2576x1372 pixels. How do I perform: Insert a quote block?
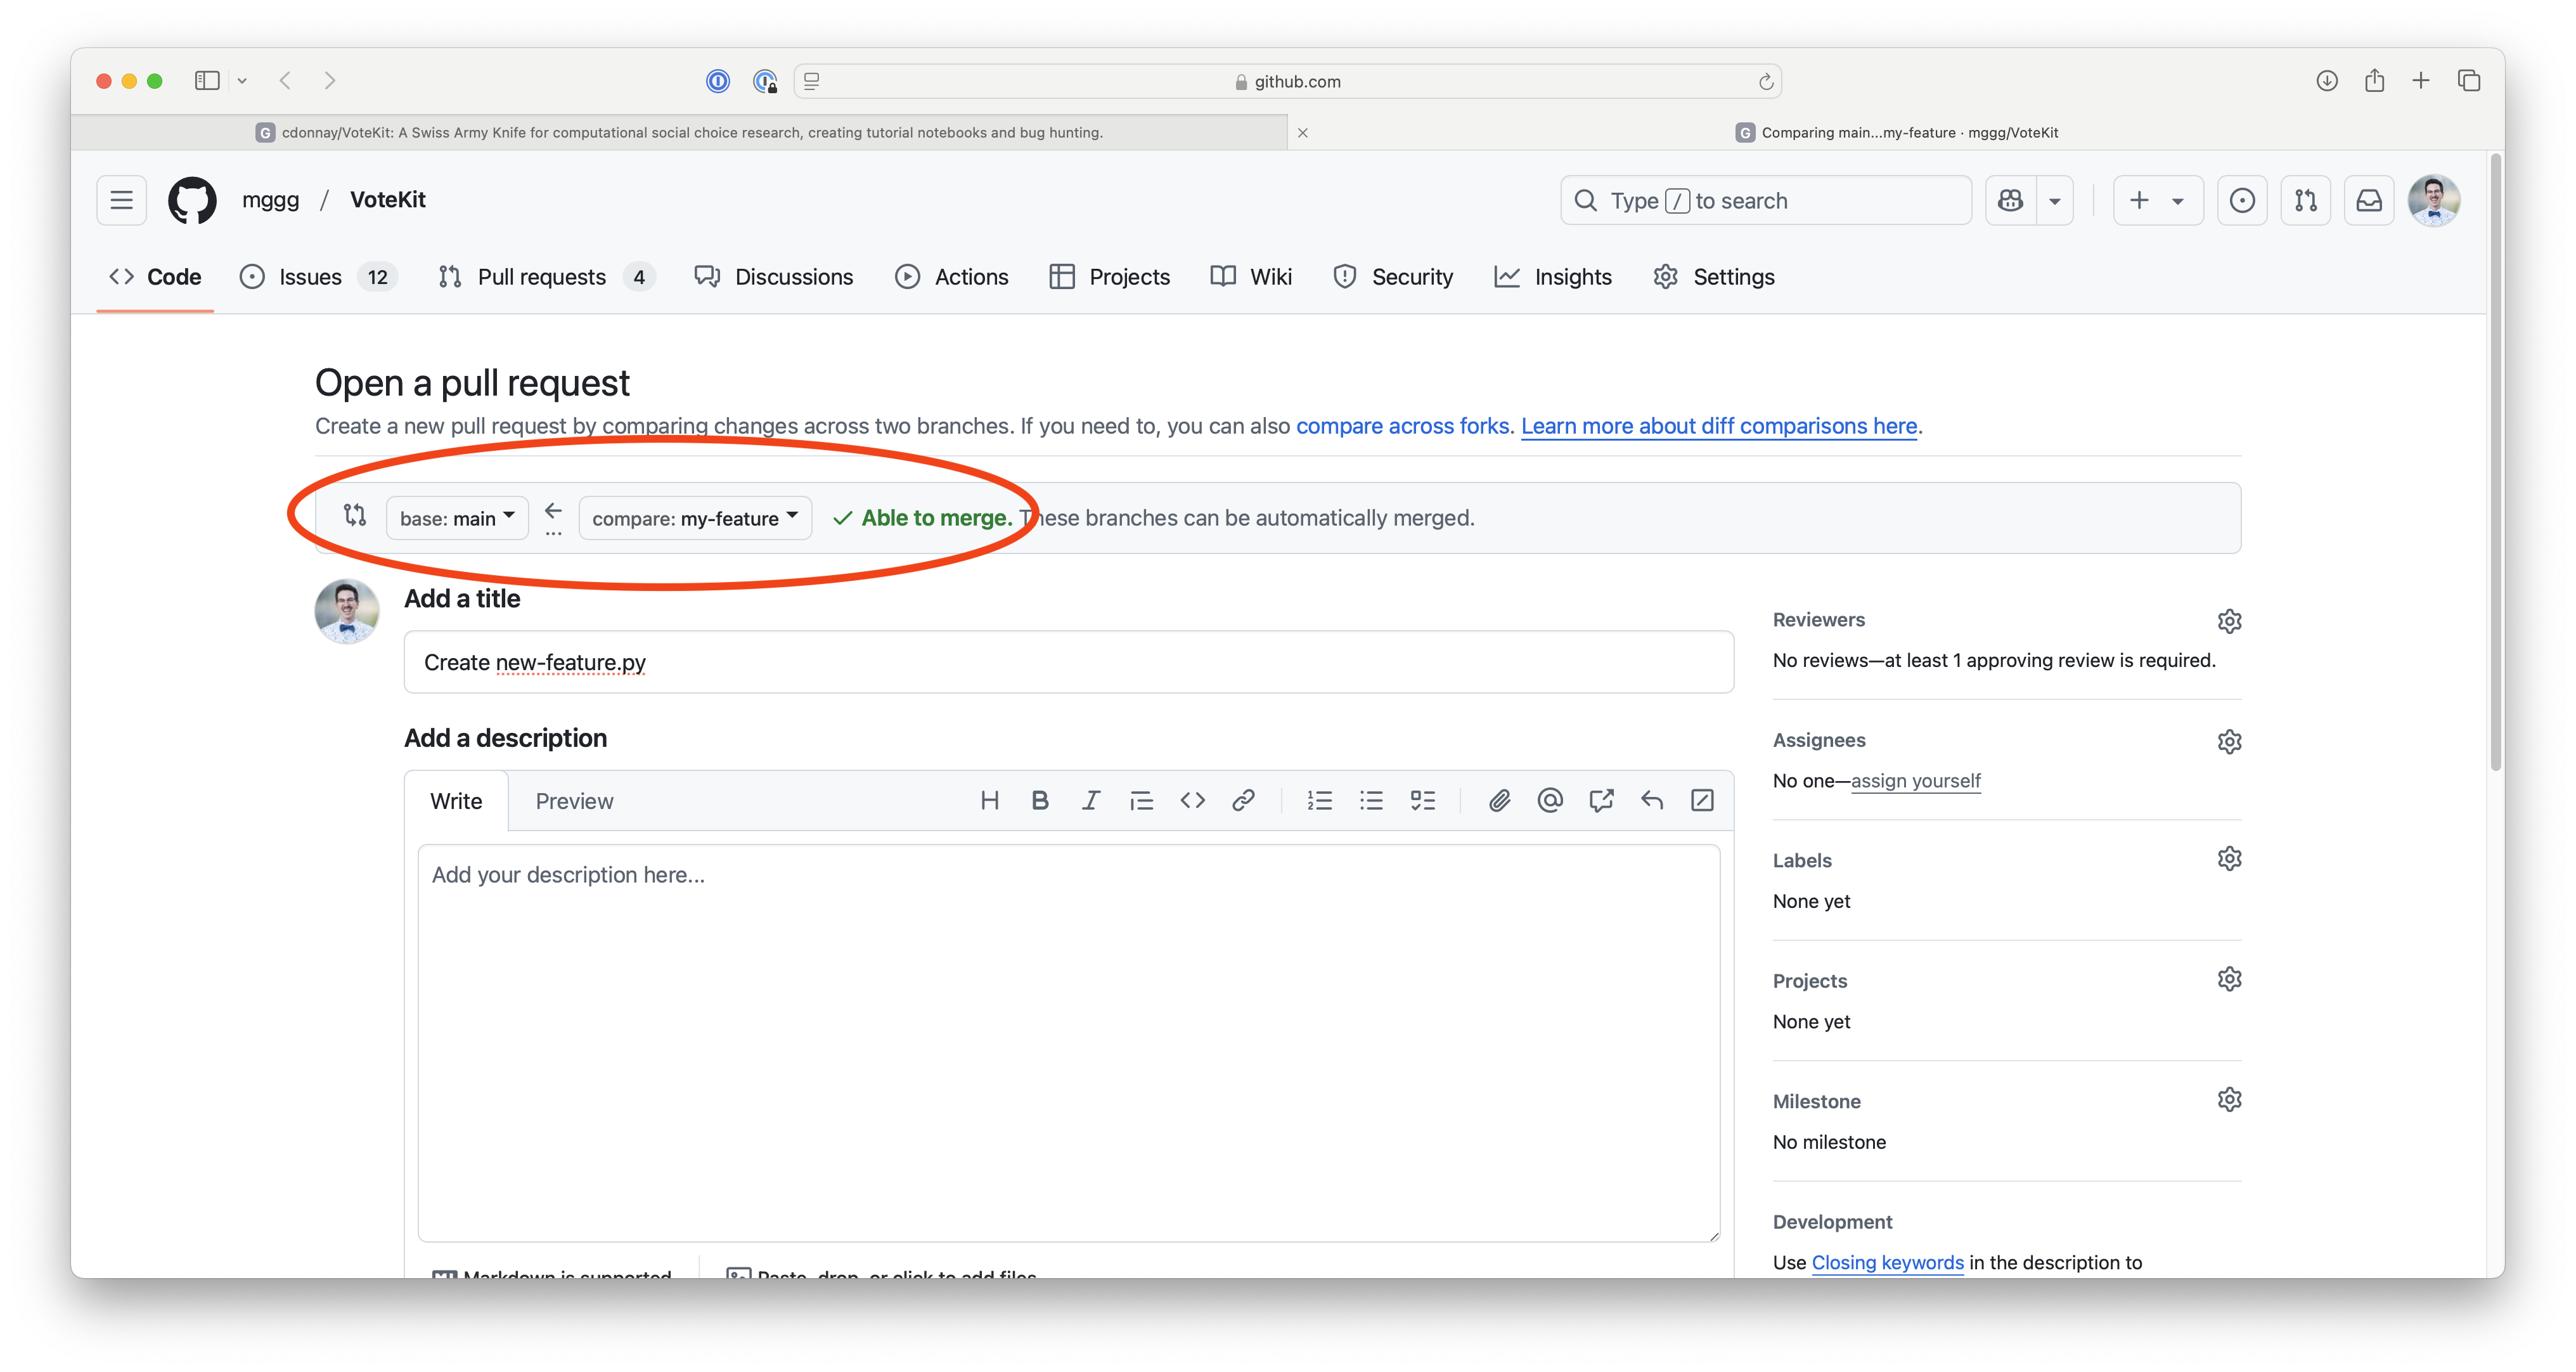1141,800
